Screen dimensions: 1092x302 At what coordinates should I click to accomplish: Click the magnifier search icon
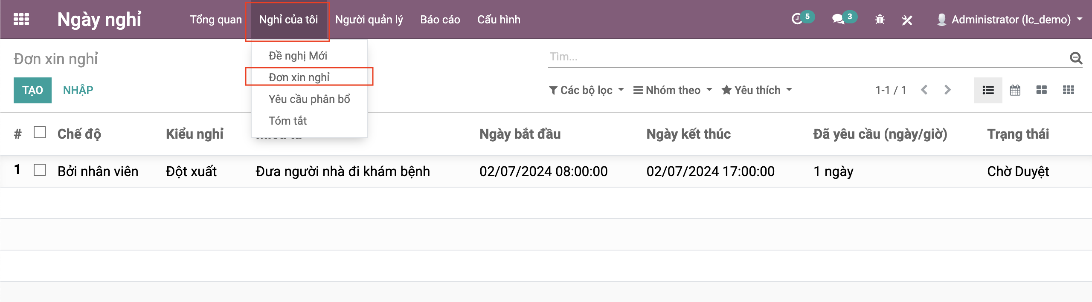point(1076,57)
